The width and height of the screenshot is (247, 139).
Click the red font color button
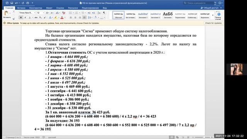click(62, 17)
